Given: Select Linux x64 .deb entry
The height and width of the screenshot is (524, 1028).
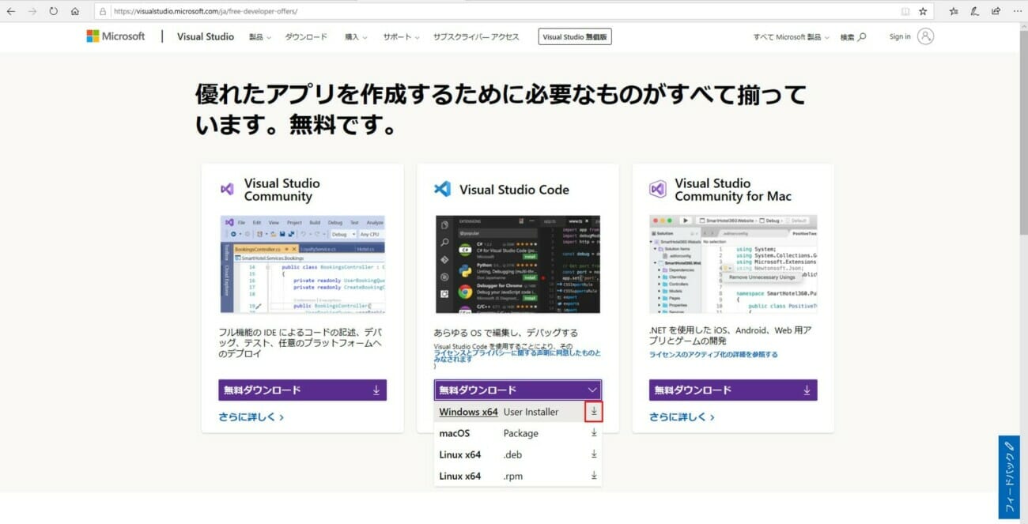Looking at the screenshot, I should [x=518, y=454].
